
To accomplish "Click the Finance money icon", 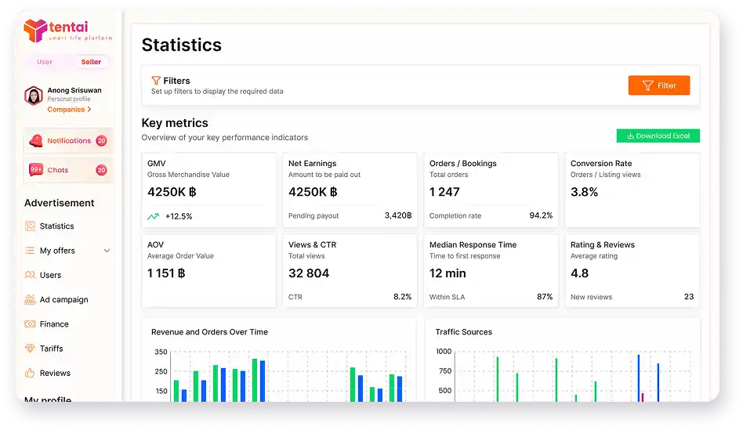I will 30,324.
